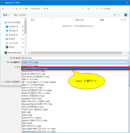Click the view layout icon
This screenshot has width=130, height=133.
point(115,15)
